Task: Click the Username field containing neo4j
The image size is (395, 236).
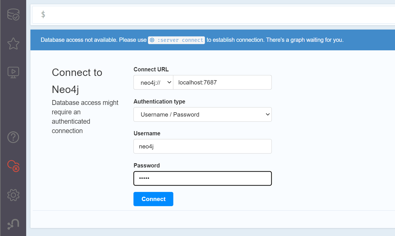Action: (203, 146)
